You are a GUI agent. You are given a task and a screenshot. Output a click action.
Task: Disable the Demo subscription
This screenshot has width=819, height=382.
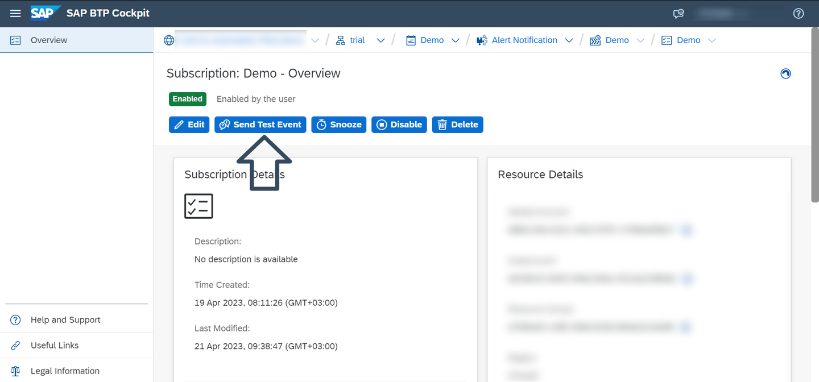point(399,124)
